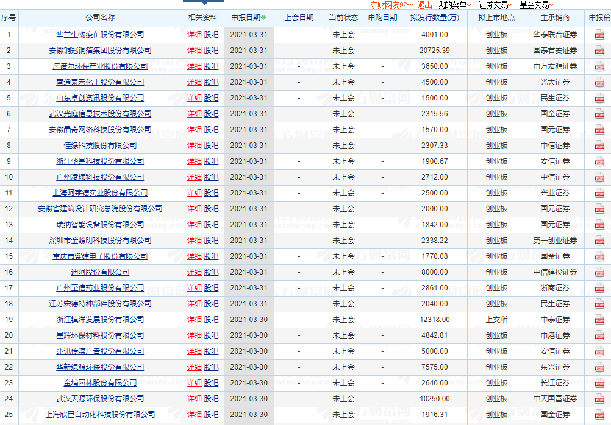Expand the 我的菜单 dropdown

coord(454,5)
